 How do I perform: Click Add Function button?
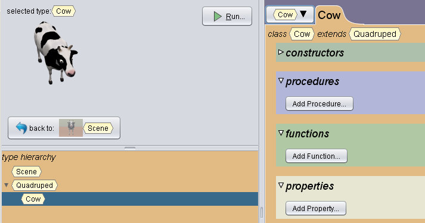tap(317, 156)
